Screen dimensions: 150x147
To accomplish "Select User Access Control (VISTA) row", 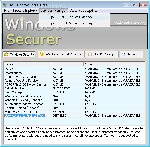I will tap(75, 116).
